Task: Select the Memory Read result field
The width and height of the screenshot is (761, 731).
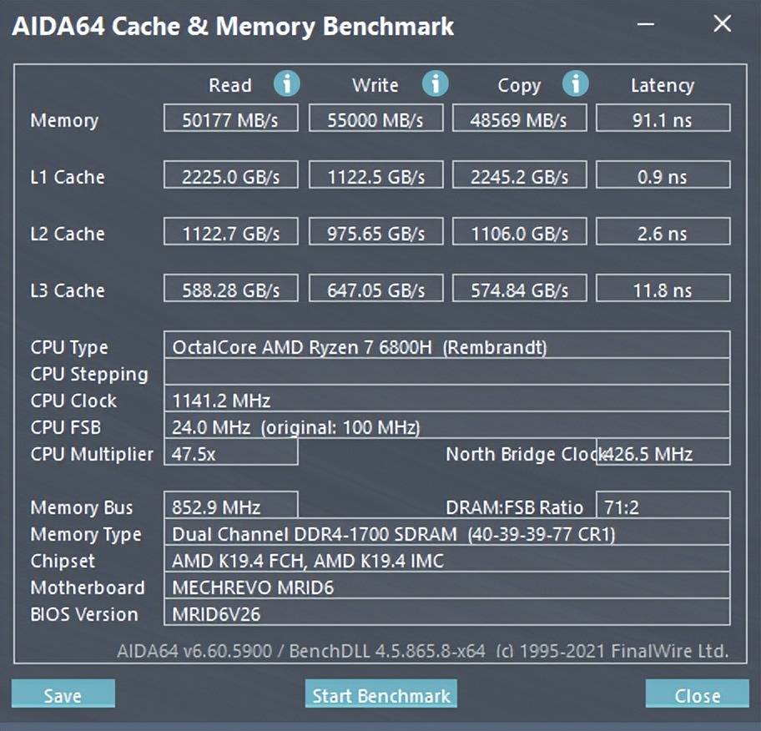Action: (230, 118)
